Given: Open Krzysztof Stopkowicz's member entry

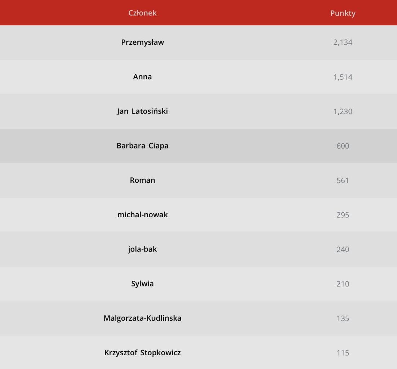Looking at the screenshot, I should (142, 353).
